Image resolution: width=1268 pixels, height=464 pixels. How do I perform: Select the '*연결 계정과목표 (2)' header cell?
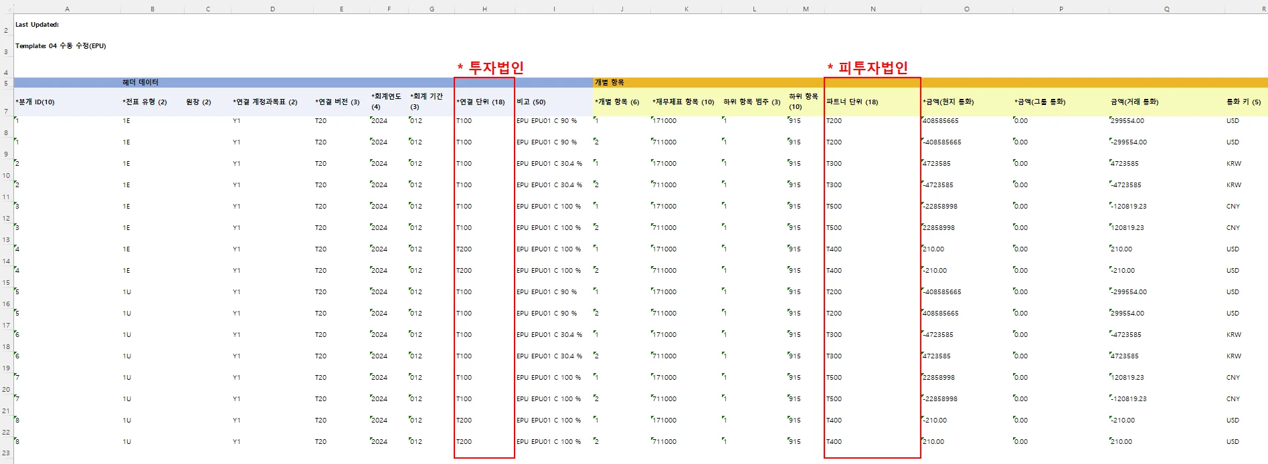tap(265, 102)
